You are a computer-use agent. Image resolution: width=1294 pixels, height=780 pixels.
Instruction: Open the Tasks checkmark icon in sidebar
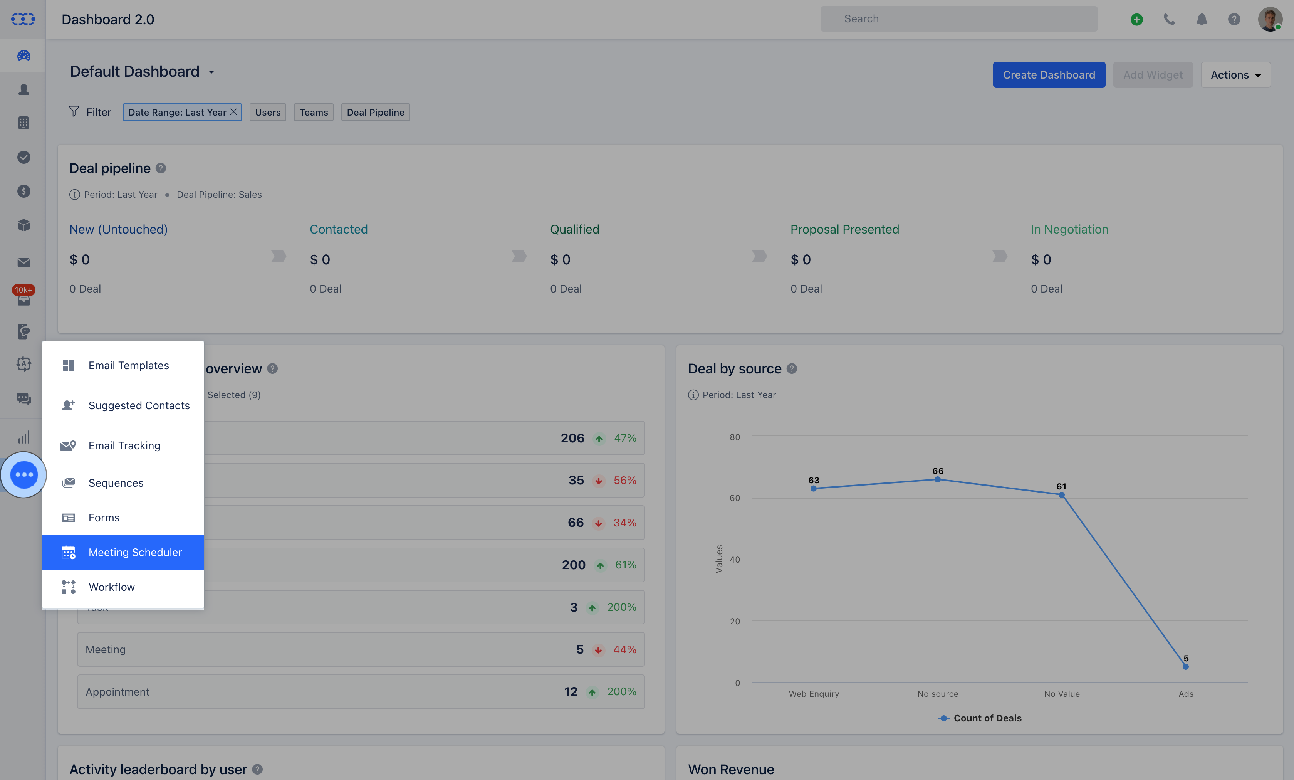pos(23,157)
